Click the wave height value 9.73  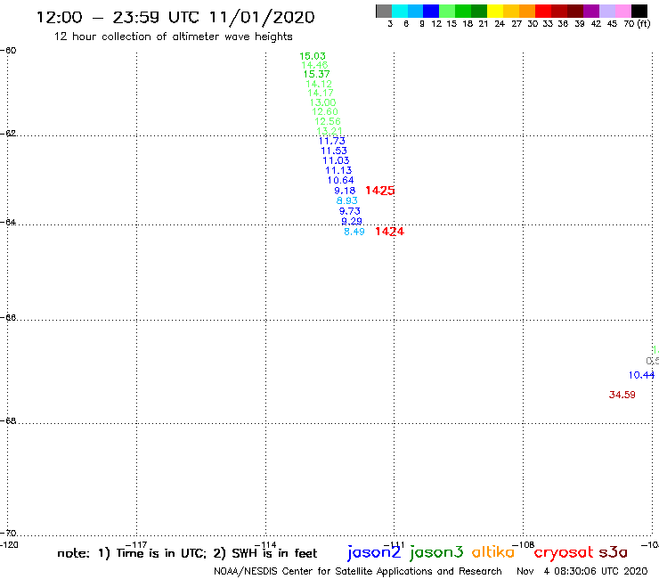pyautogui.click(x=350, y=211)
